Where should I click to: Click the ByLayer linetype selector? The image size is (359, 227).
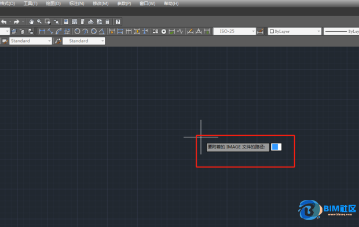341,31
